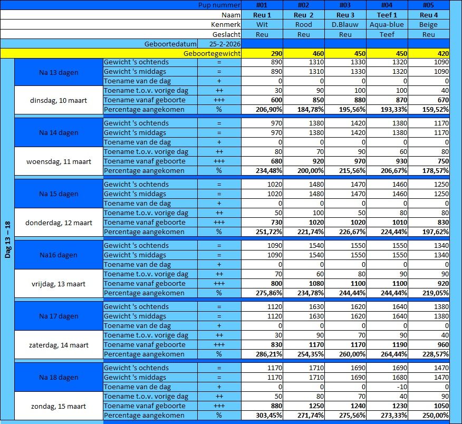Click the Beige Kenmerk cell
This screenshot has width=462, height=424.
[x=429, y=24]
